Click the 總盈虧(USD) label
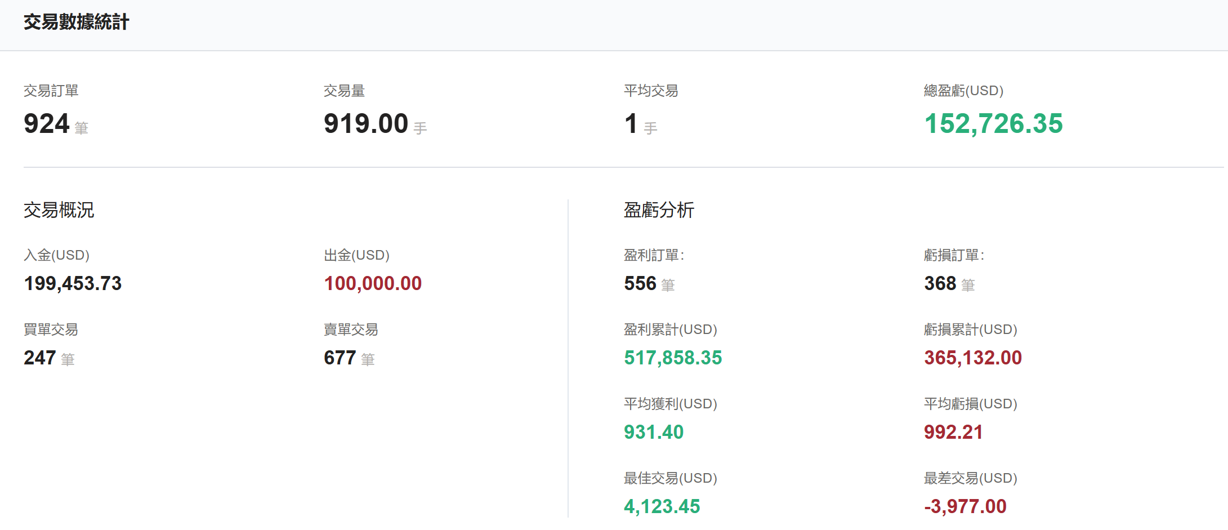The image size is (1228, 530). 963,91
